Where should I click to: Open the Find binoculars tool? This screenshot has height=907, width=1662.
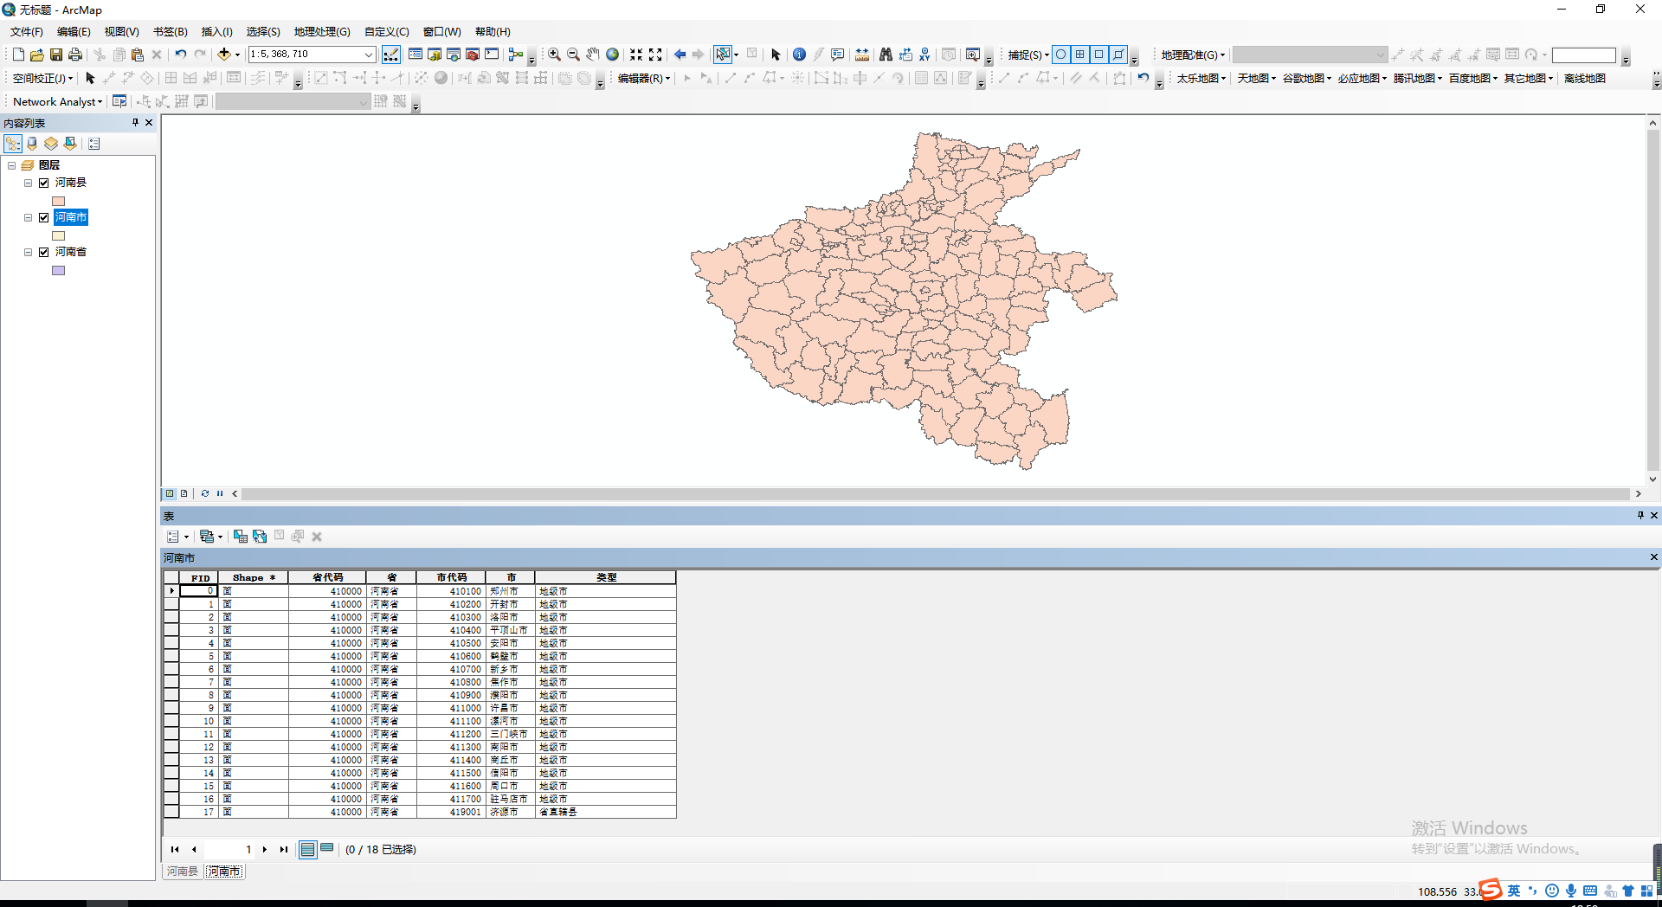[x=886, y=55]
